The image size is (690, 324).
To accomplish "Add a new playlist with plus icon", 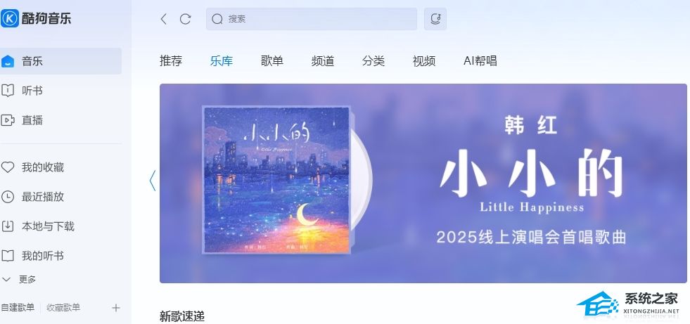I will [116, 308].
